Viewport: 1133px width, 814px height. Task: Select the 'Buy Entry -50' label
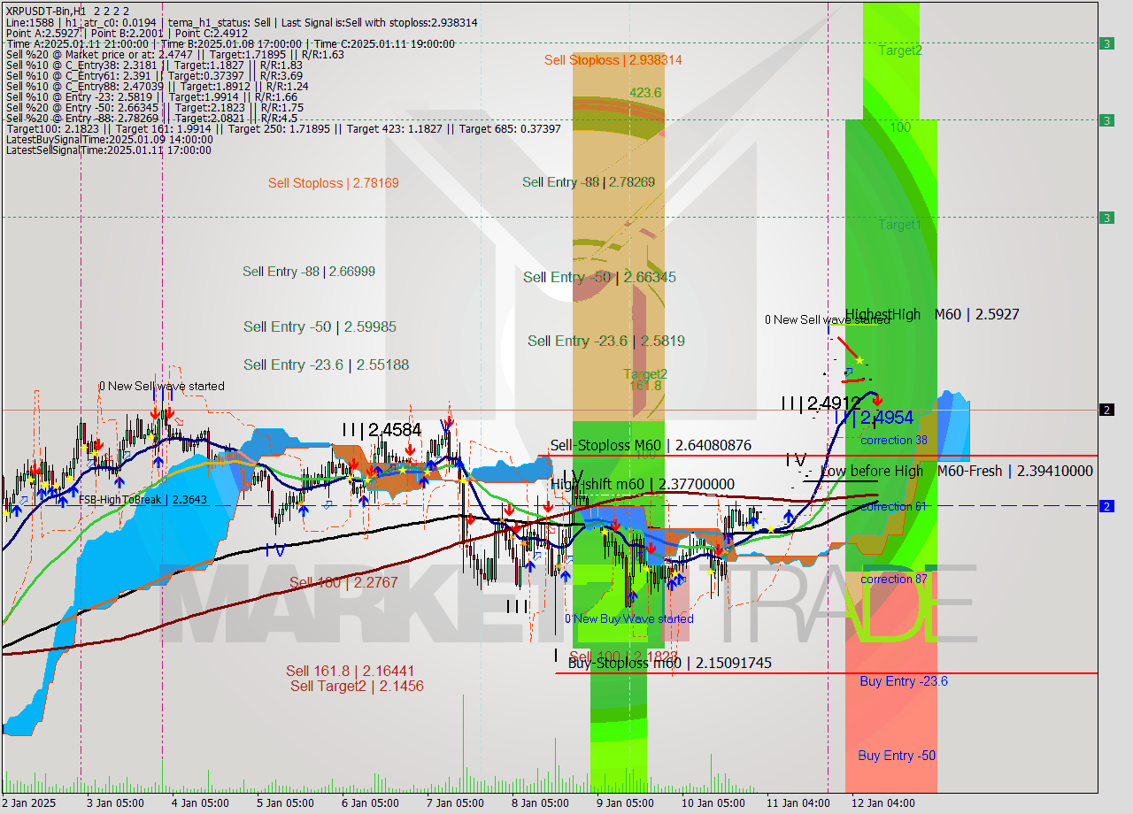click(897, 755)
